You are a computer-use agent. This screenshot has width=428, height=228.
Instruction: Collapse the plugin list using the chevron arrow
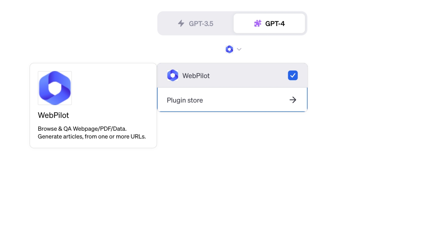(x=239, y=50)
